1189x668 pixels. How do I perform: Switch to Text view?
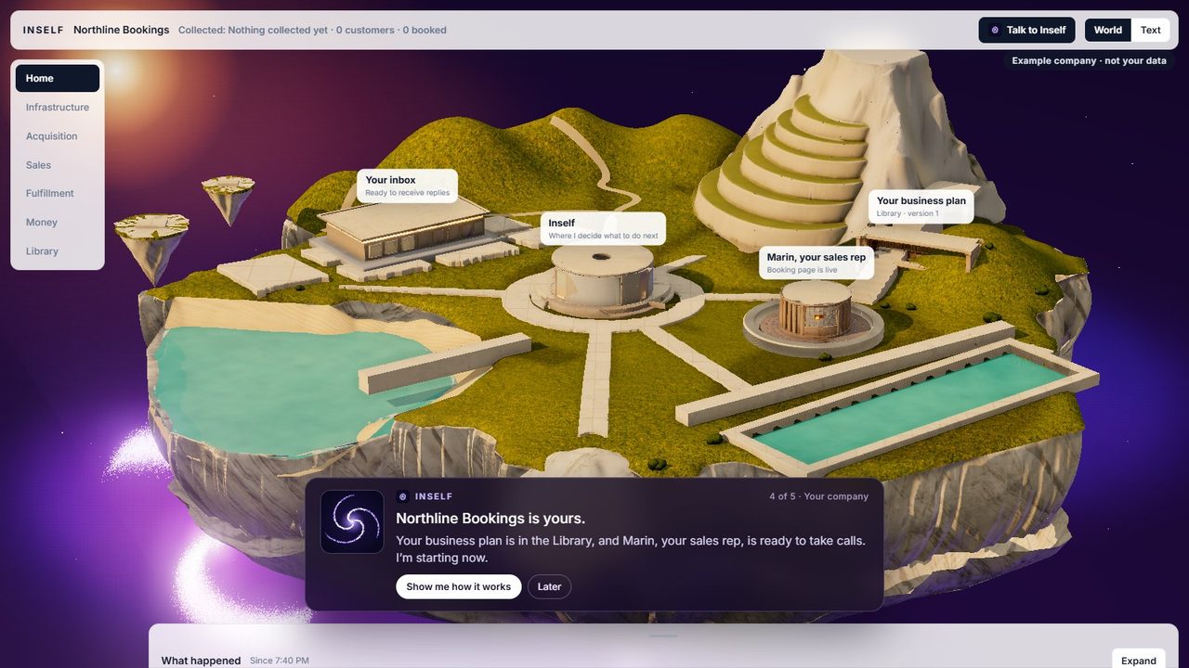(x=1150, y=30)
